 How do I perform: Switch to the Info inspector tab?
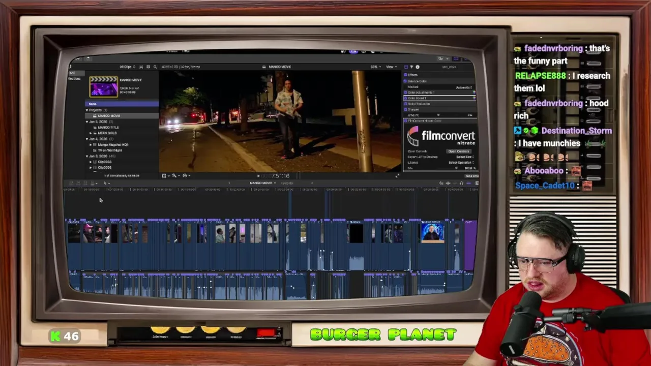pos(418,67)
